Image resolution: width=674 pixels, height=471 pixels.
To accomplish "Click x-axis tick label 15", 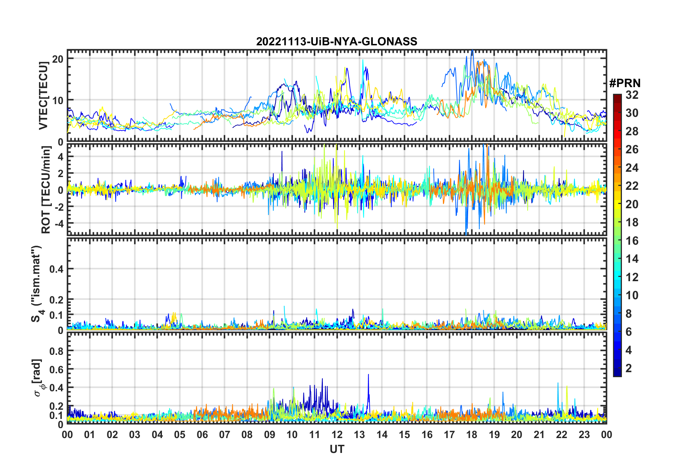I will 404,435.
